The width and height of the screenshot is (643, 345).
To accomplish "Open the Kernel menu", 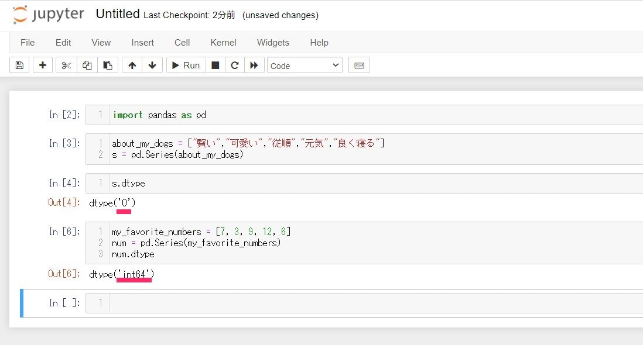I will coord(223,43).
